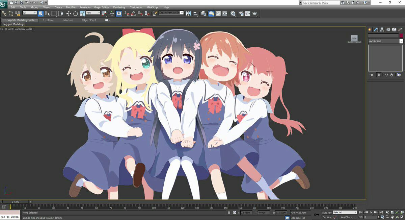Image resolution: width=405 pixels, height=220 pixels.
Task: Toggle Window/Crossing selection mode
Action: 61,14
